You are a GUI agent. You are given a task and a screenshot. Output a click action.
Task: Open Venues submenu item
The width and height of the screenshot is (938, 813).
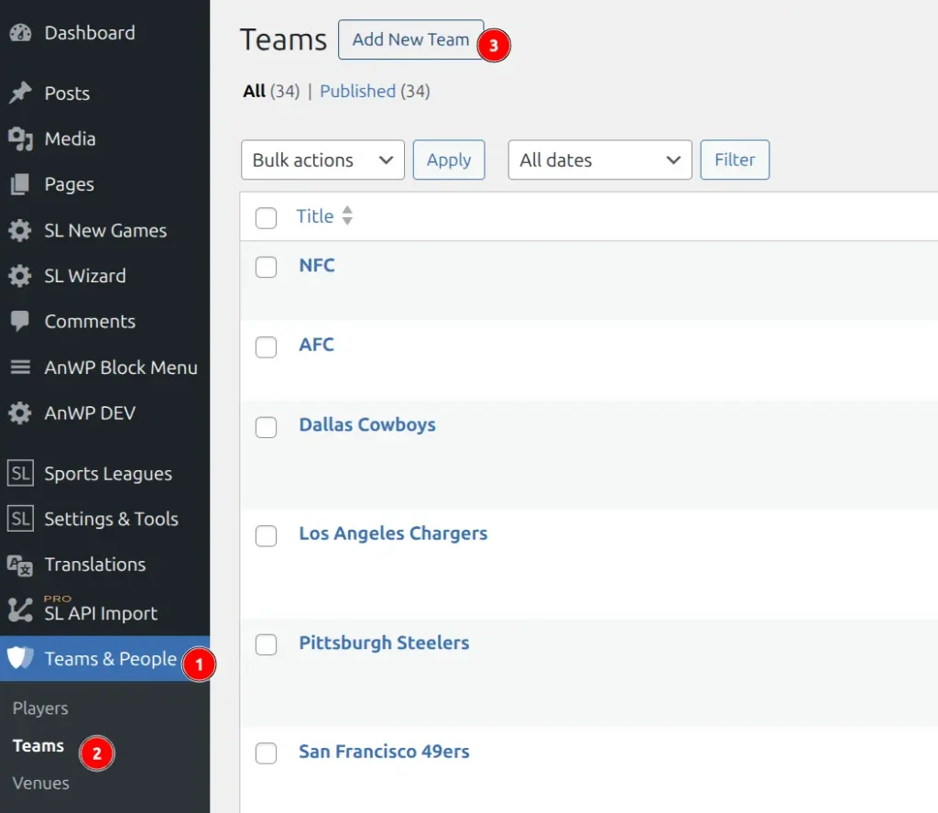click(x=40, y=783)
